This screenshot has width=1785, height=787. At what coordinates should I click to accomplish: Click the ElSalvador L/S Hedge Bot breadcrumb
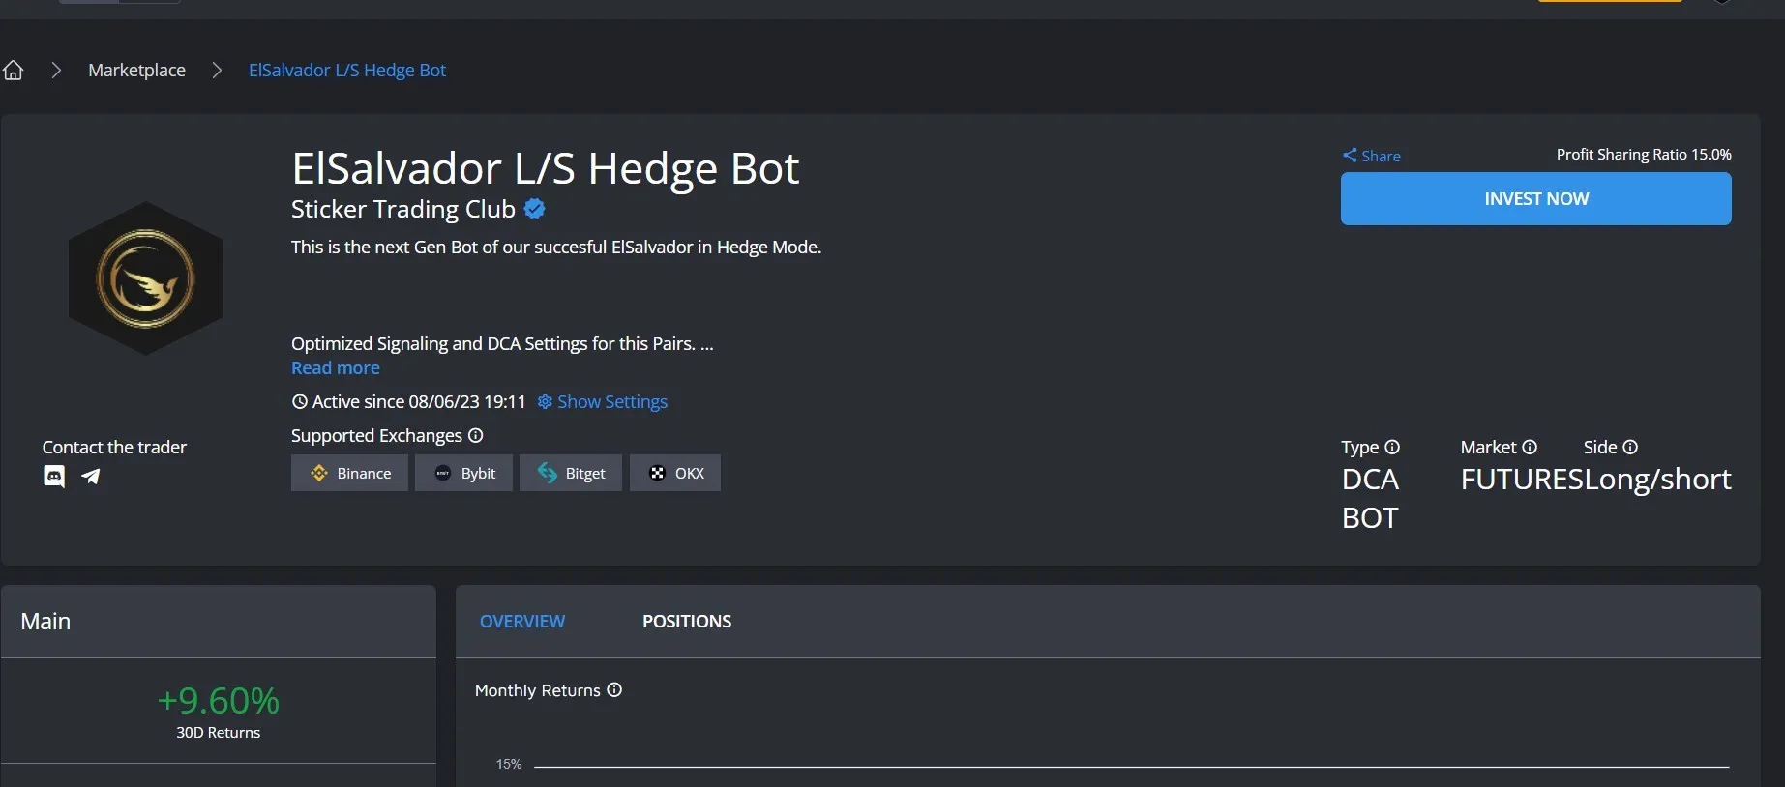pos(347,71)
